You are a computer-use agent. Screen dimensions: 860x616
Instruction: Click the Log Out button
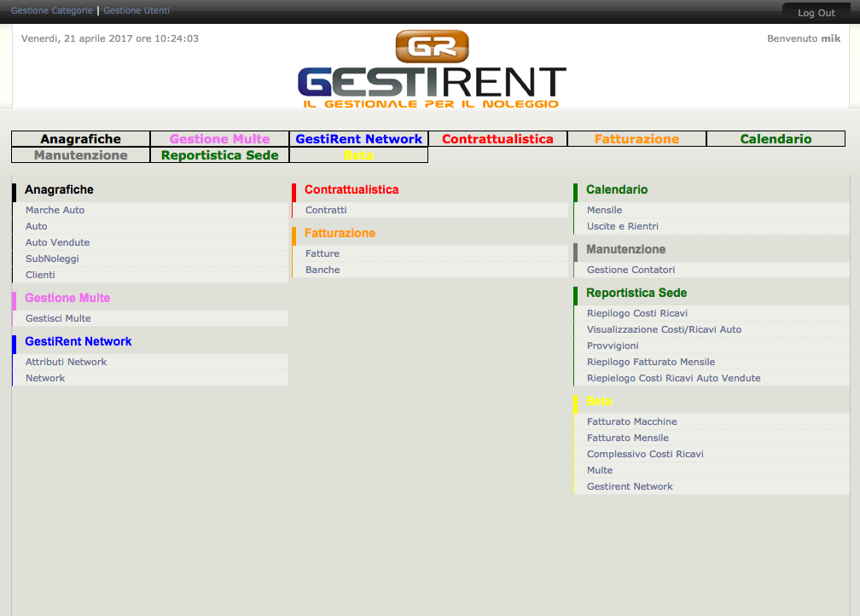click(x=816, y=13)
